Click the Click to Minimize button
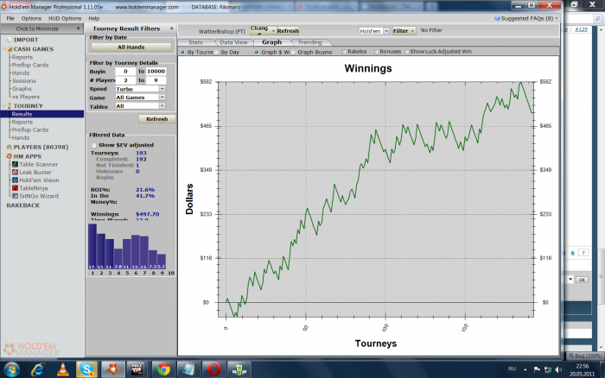 [42, 28]
